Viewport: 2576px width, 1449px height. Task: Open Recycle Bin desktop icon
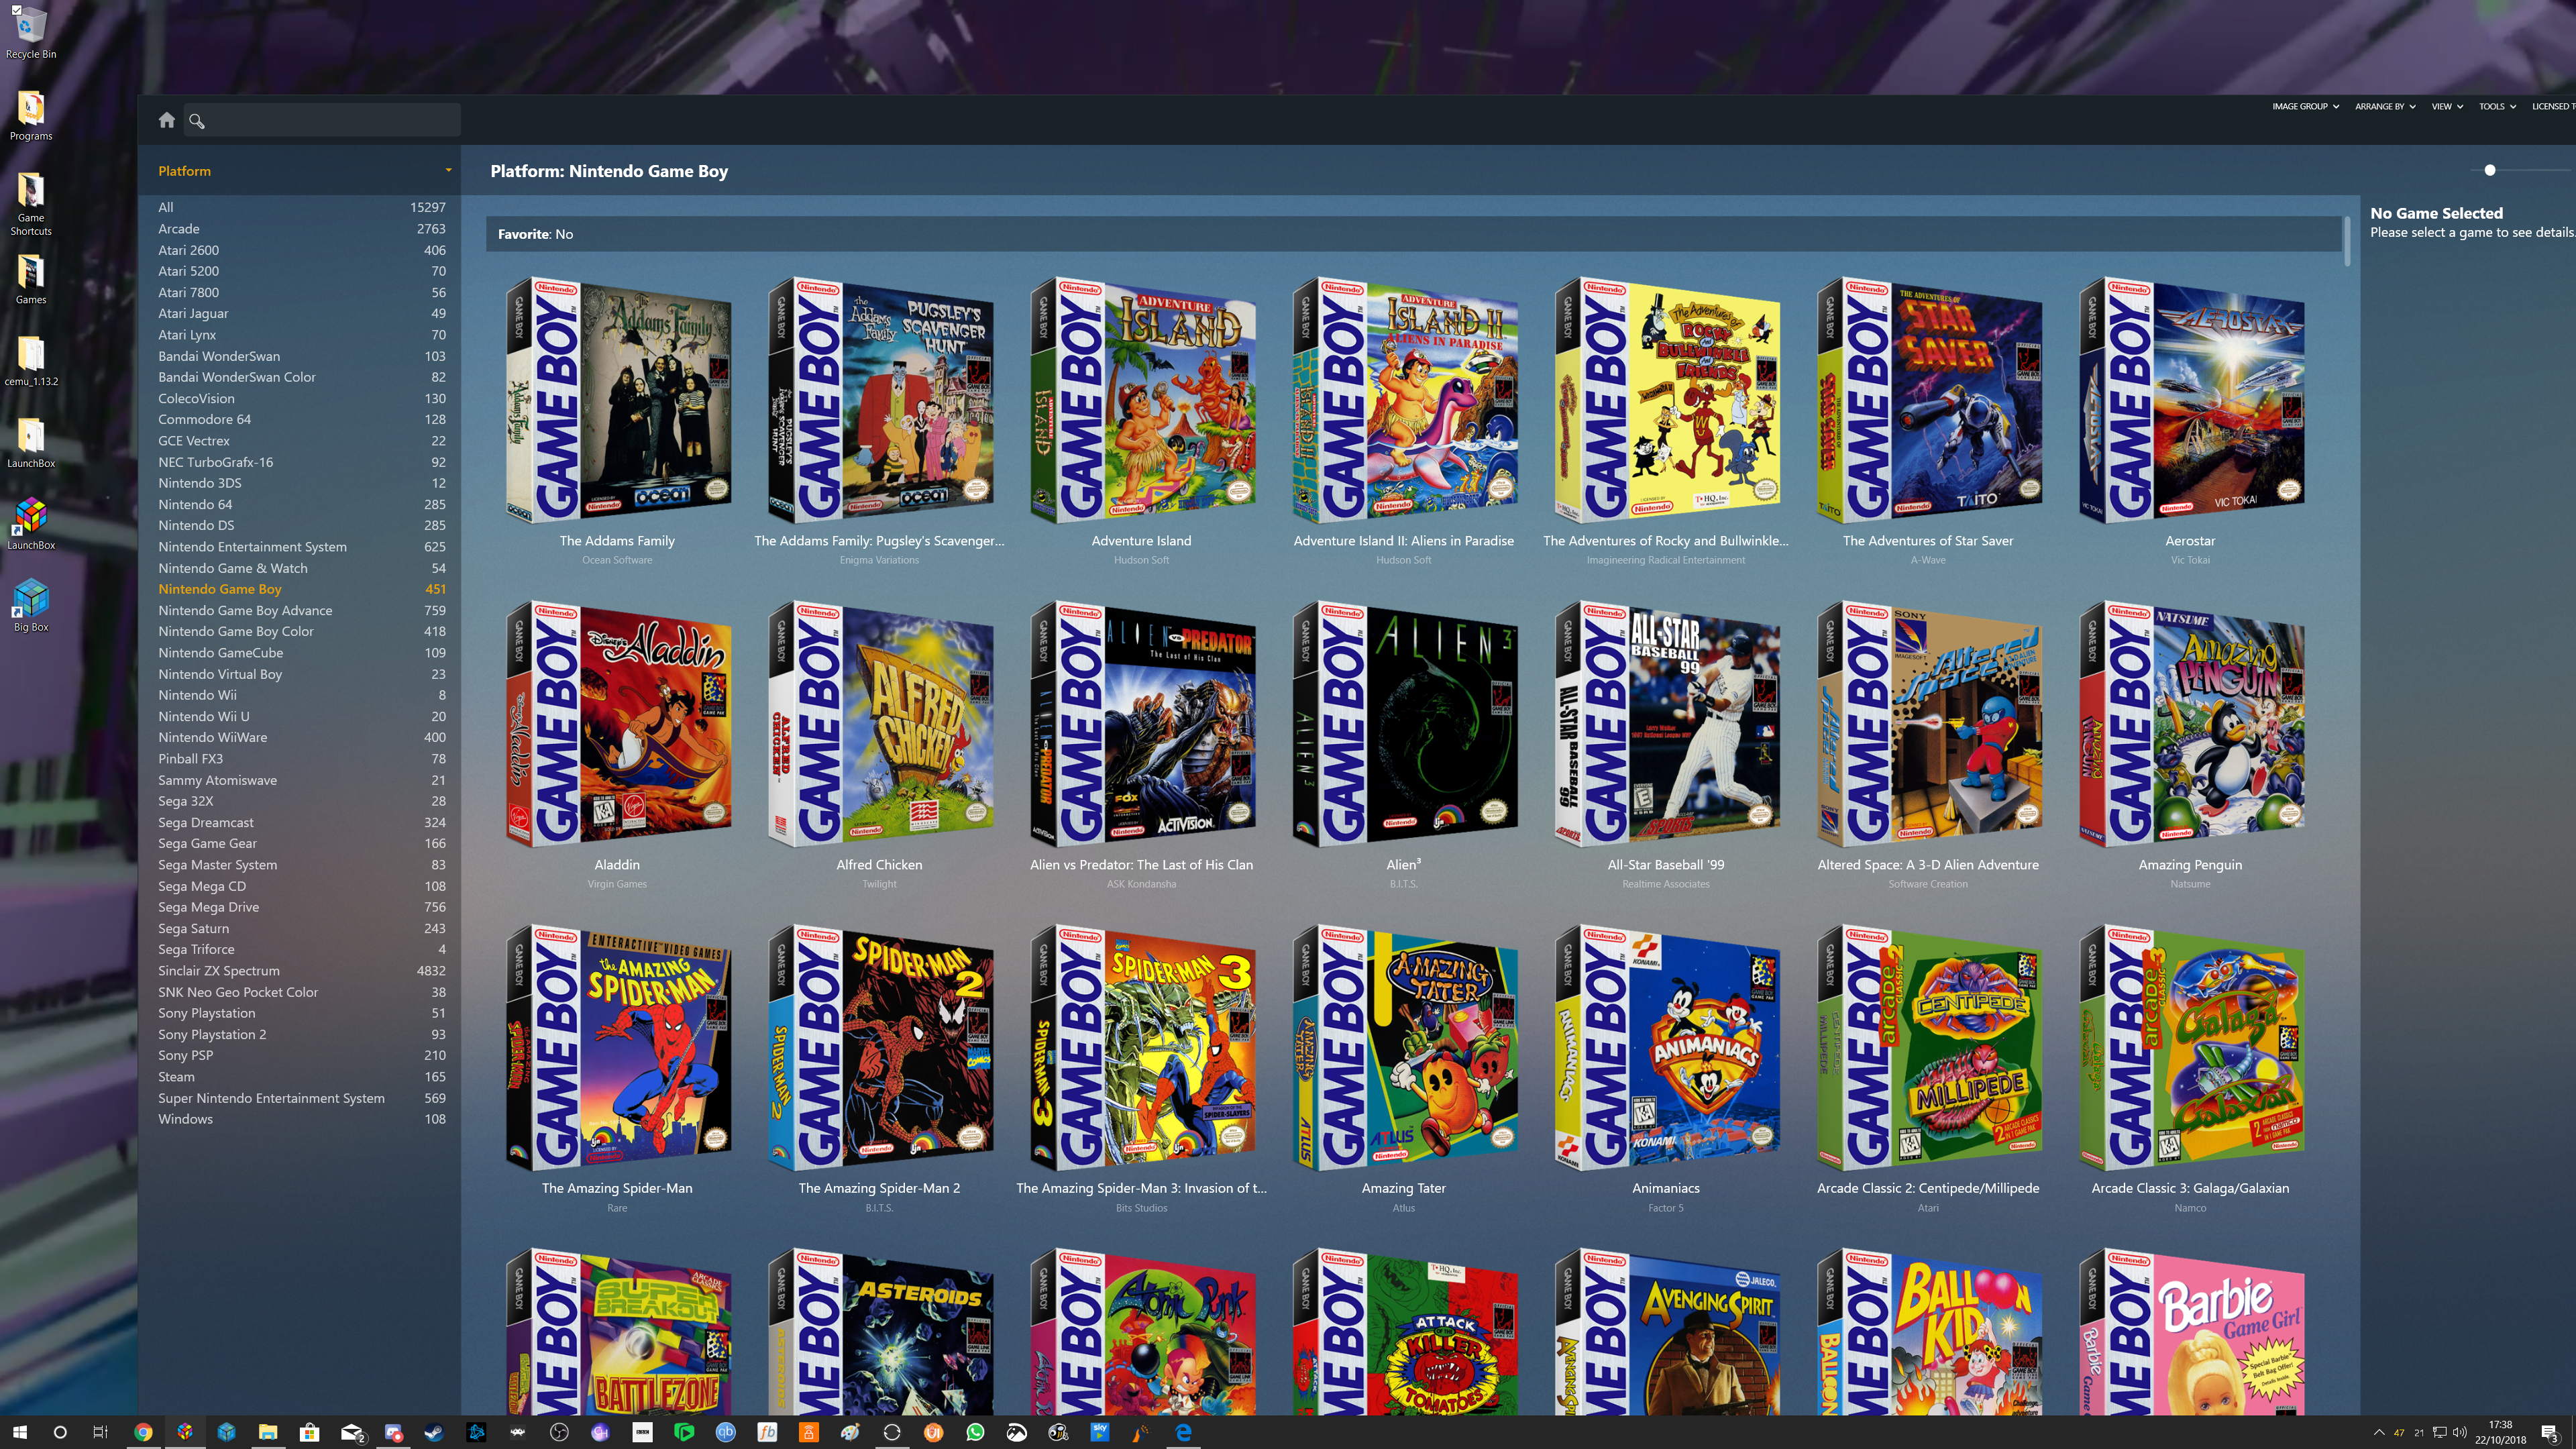(31, 33)
